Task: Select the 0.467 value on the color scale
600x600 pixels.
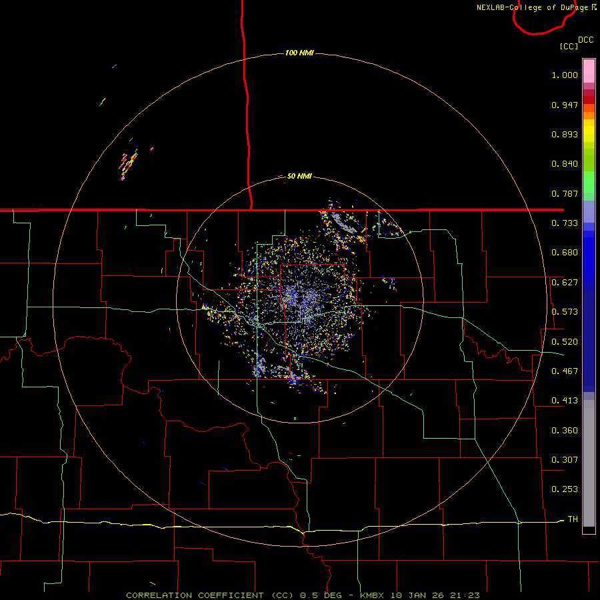Action: click(565, 371)
